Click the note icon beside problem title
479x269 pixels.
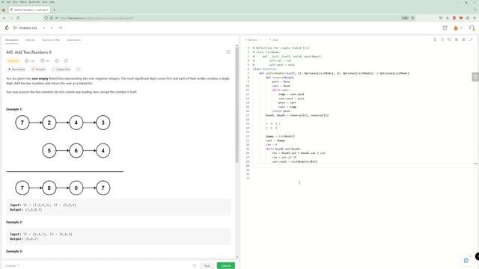click(228, 52)
